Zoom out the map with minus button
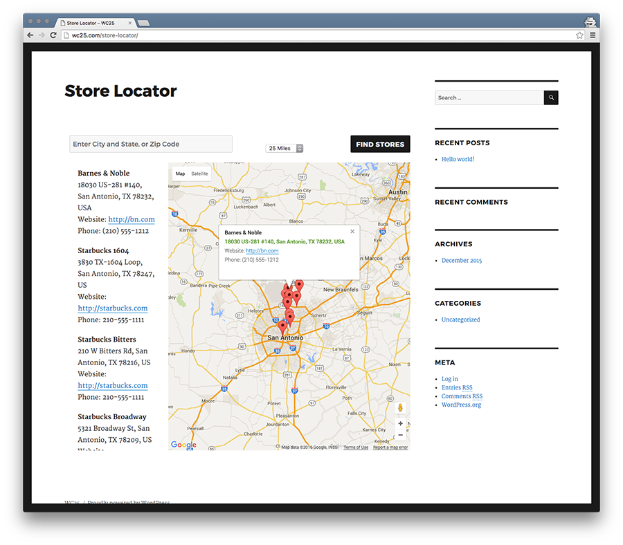The image size is (623, 545). pos(401,435)
